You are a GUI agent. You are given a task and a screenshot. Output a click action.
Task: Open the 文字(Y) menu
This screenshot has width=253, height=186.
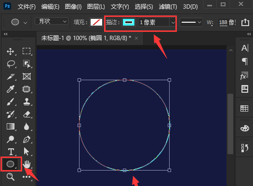120,7
